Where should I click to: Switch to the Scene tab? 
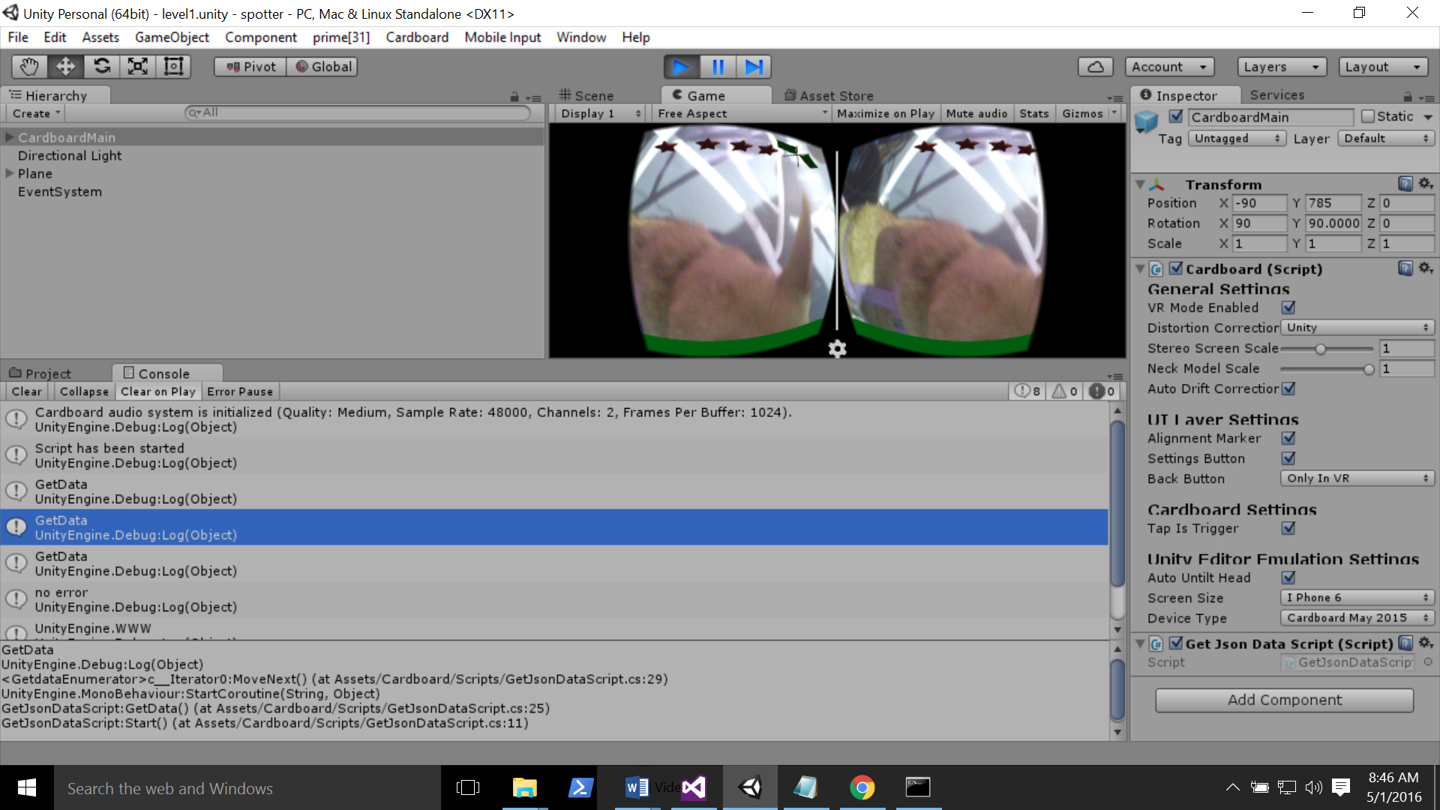pyautogui.click(x=587, y=95)
